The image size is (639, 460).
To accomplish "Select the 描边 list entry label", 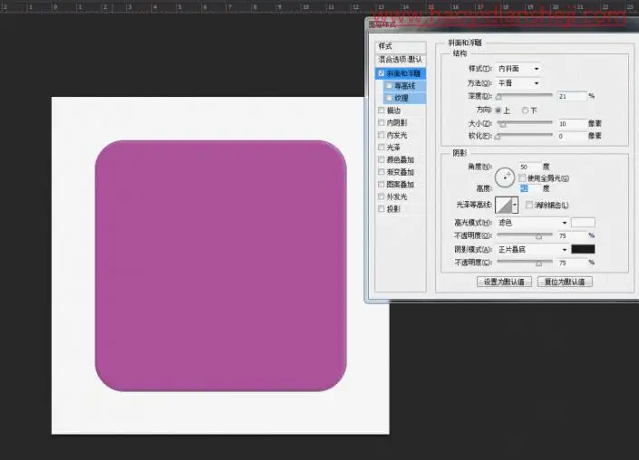I will [x=393, y=110].
